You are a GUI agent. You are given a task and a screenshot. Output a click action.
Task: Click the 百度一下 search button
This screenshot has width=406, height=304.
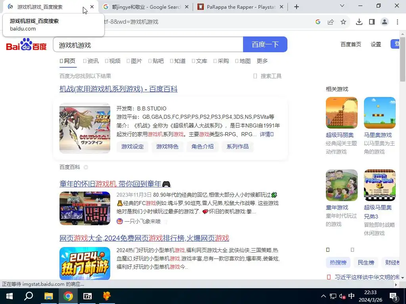pos(265,44)
